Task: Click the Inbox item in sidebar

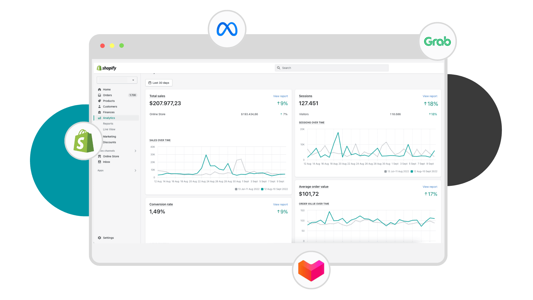Action: pyautogui.click(x=106, y=162)
